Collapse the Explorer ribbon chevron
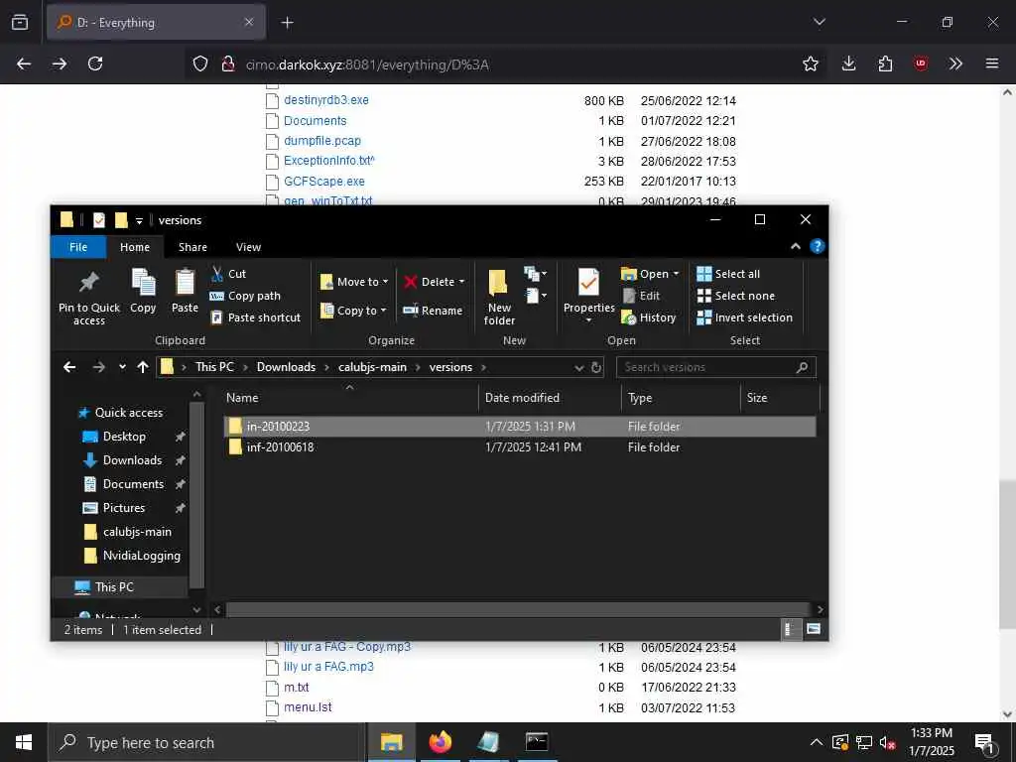Screen dimensions: 1016x762 (x=795, y=247)
